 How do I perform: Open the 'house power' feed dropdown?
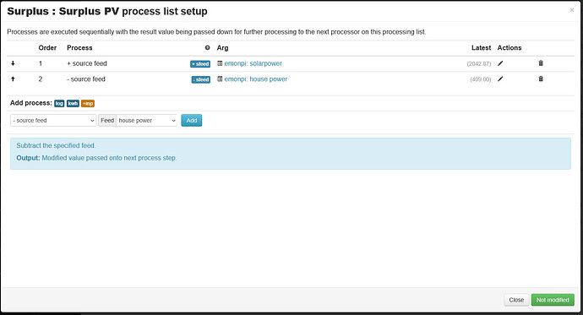[x=147, y=121]
